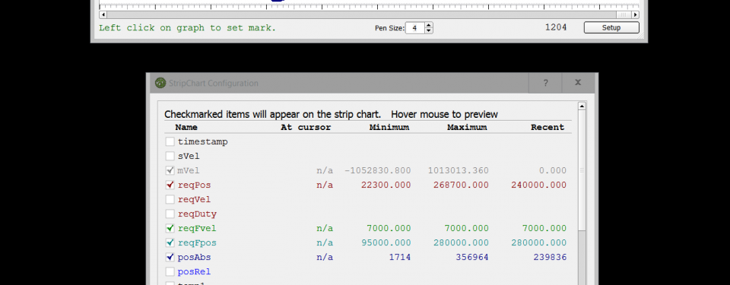Screen dimensions: 730x285
Task: Click the Minimum column header
Action: pyautogui.click(x=389, y=127)
